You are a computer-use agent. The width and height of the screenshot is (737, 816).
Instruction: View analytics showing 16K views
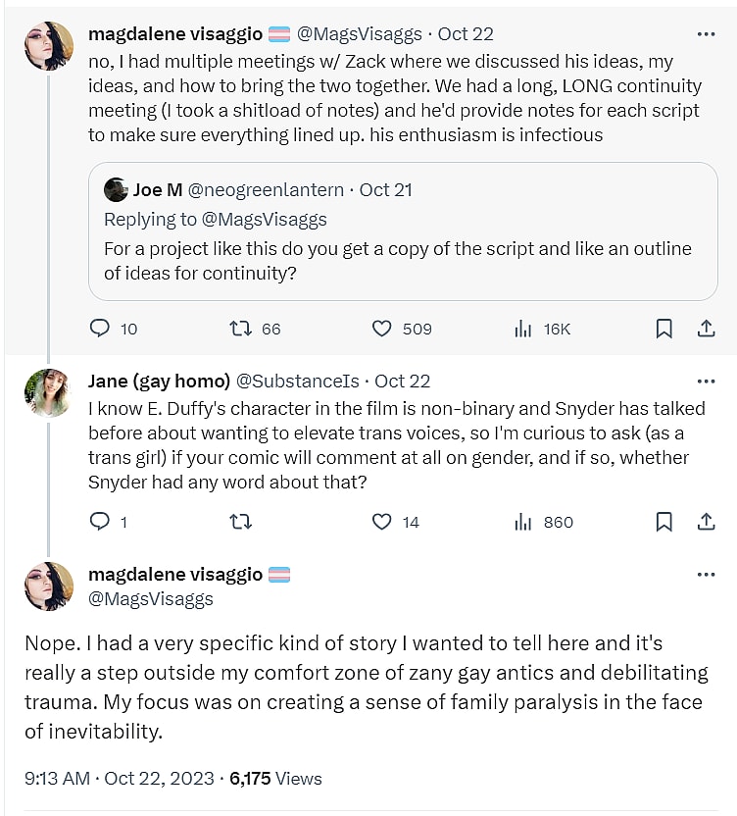523,329
